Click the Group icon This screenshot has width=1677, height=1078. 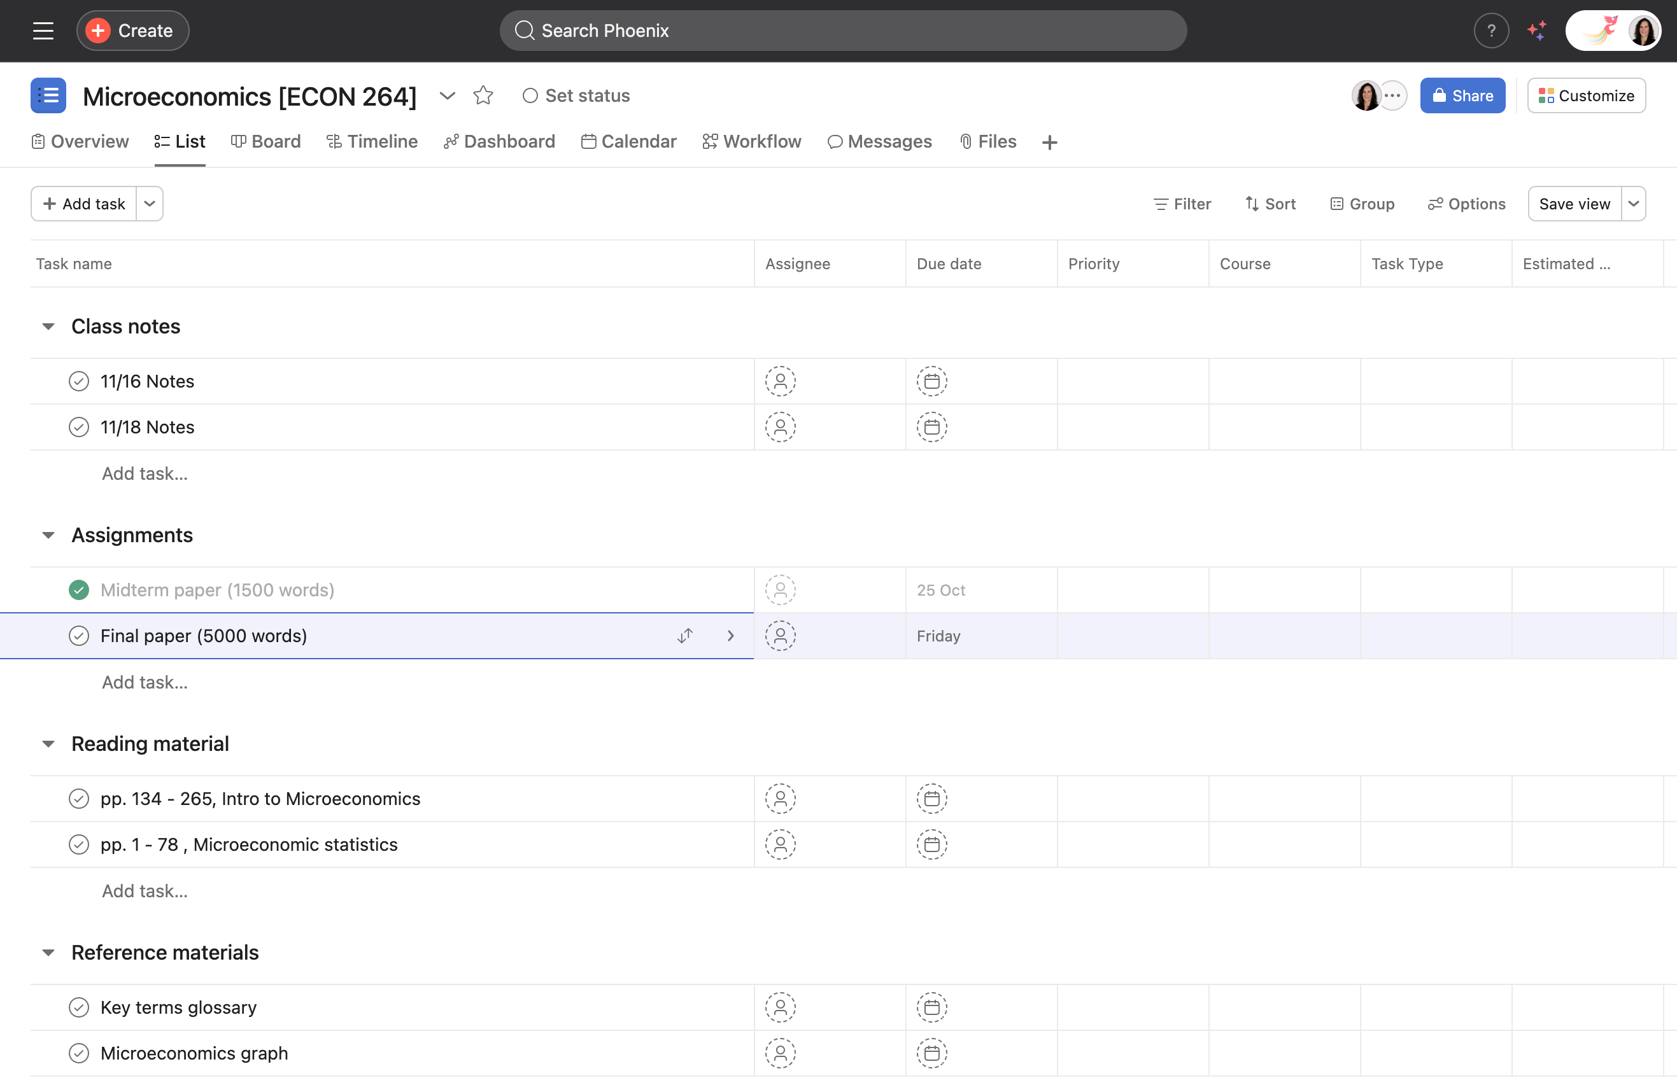[1337, 204]
